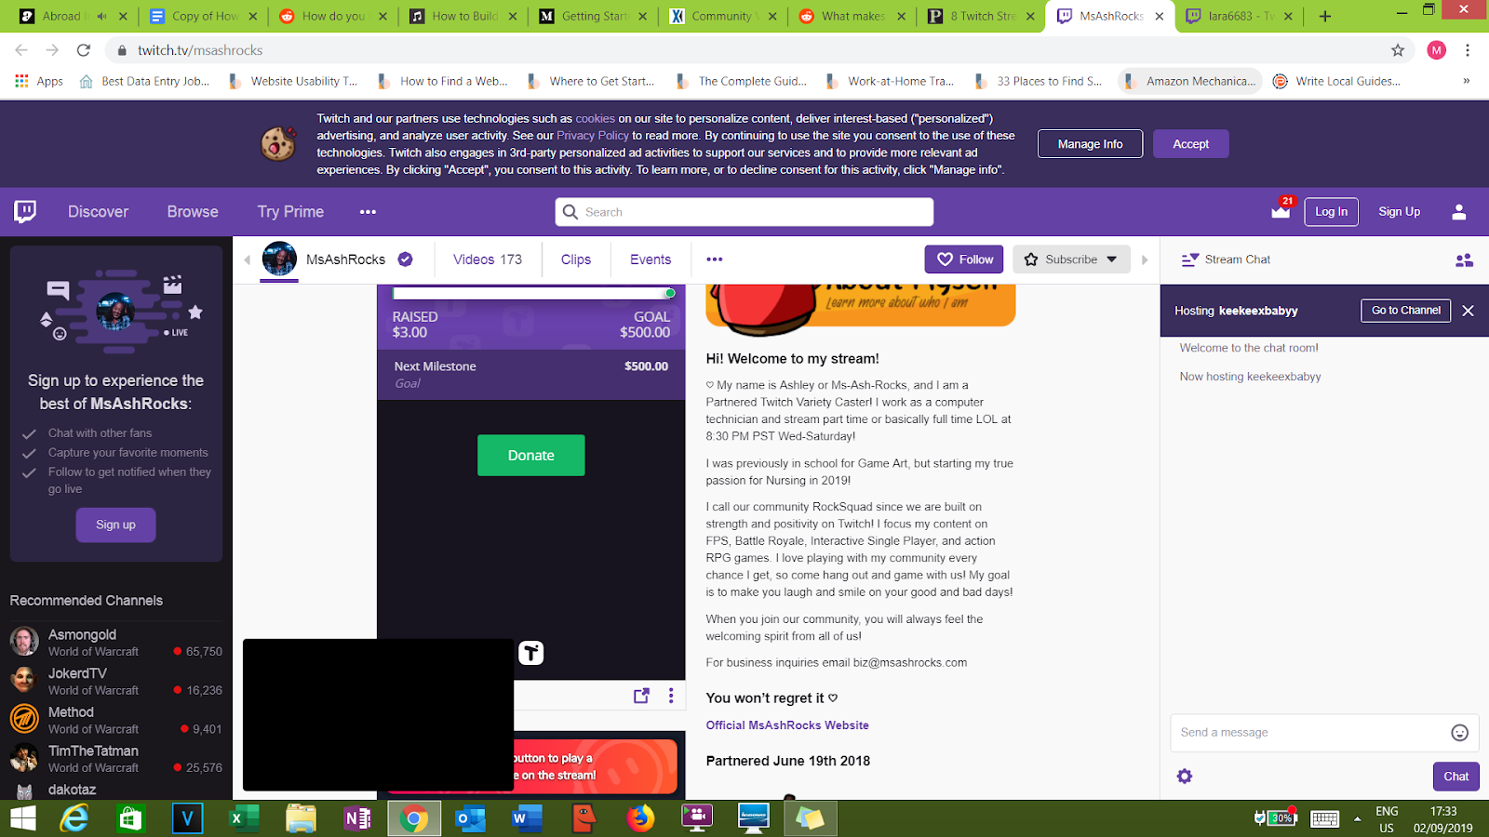Open Excel from the taskbar

(x=244, y=818)
